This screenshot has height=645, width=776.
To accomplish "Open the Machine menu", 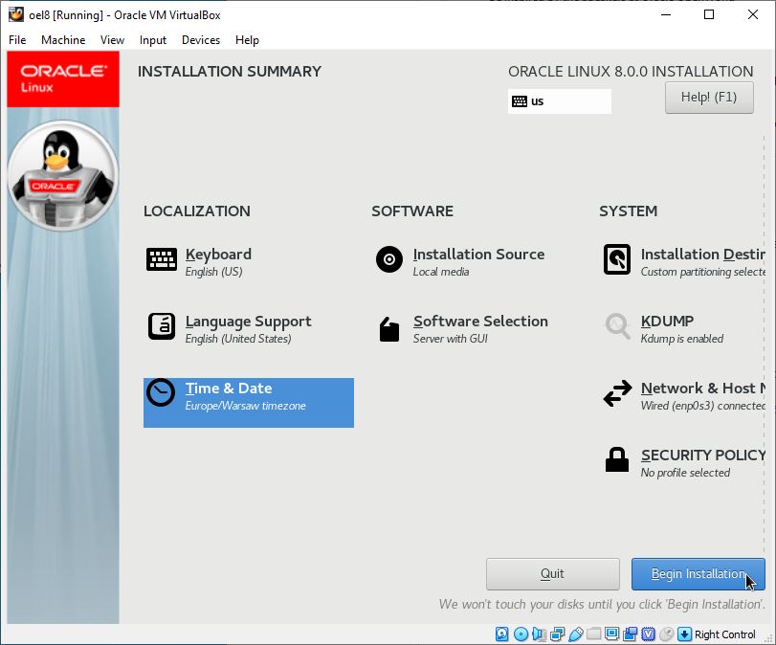I will [x=63, y=40].
